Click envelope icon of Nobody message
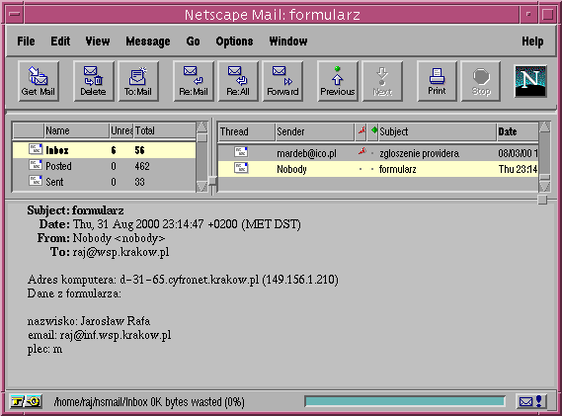Image resolution: width=562 pixels, height=416 pixels. pos(241,168)
